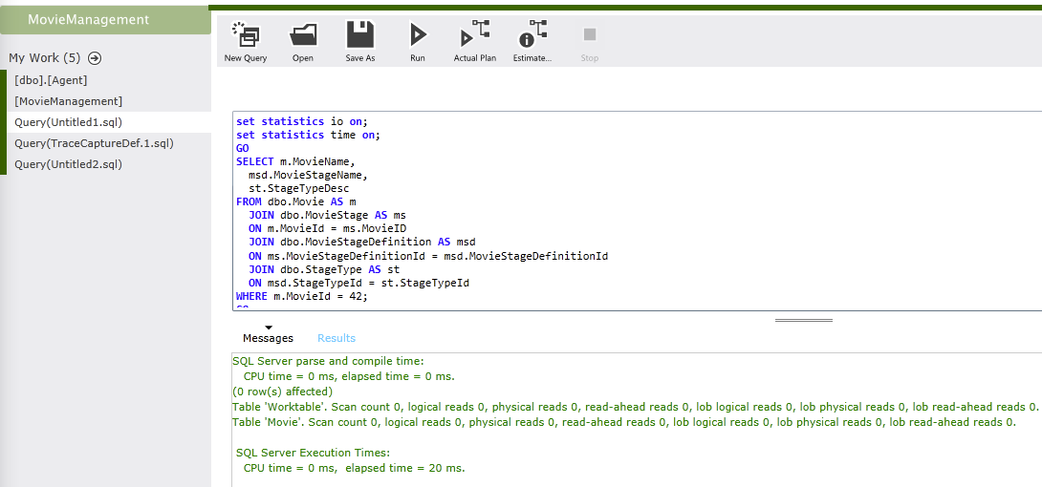Click the '(0 row(s) affected)' message
The image size is (1042, 487).
(x=282, y=392)
